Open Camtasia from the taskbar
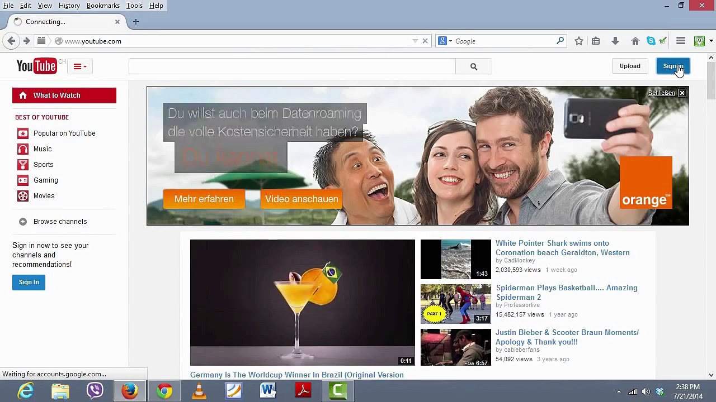This screenshot has width=716, height=402. point(338,391)
